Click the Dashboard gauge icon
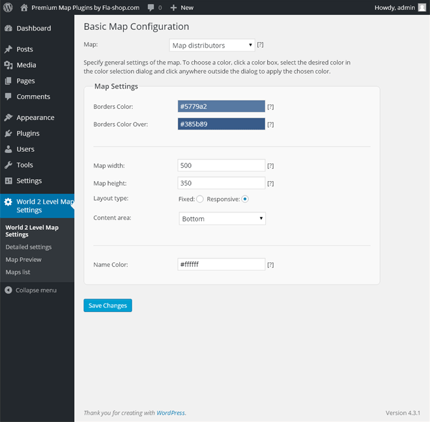This screenshot has width=430, height=422. tap(8, 28)
